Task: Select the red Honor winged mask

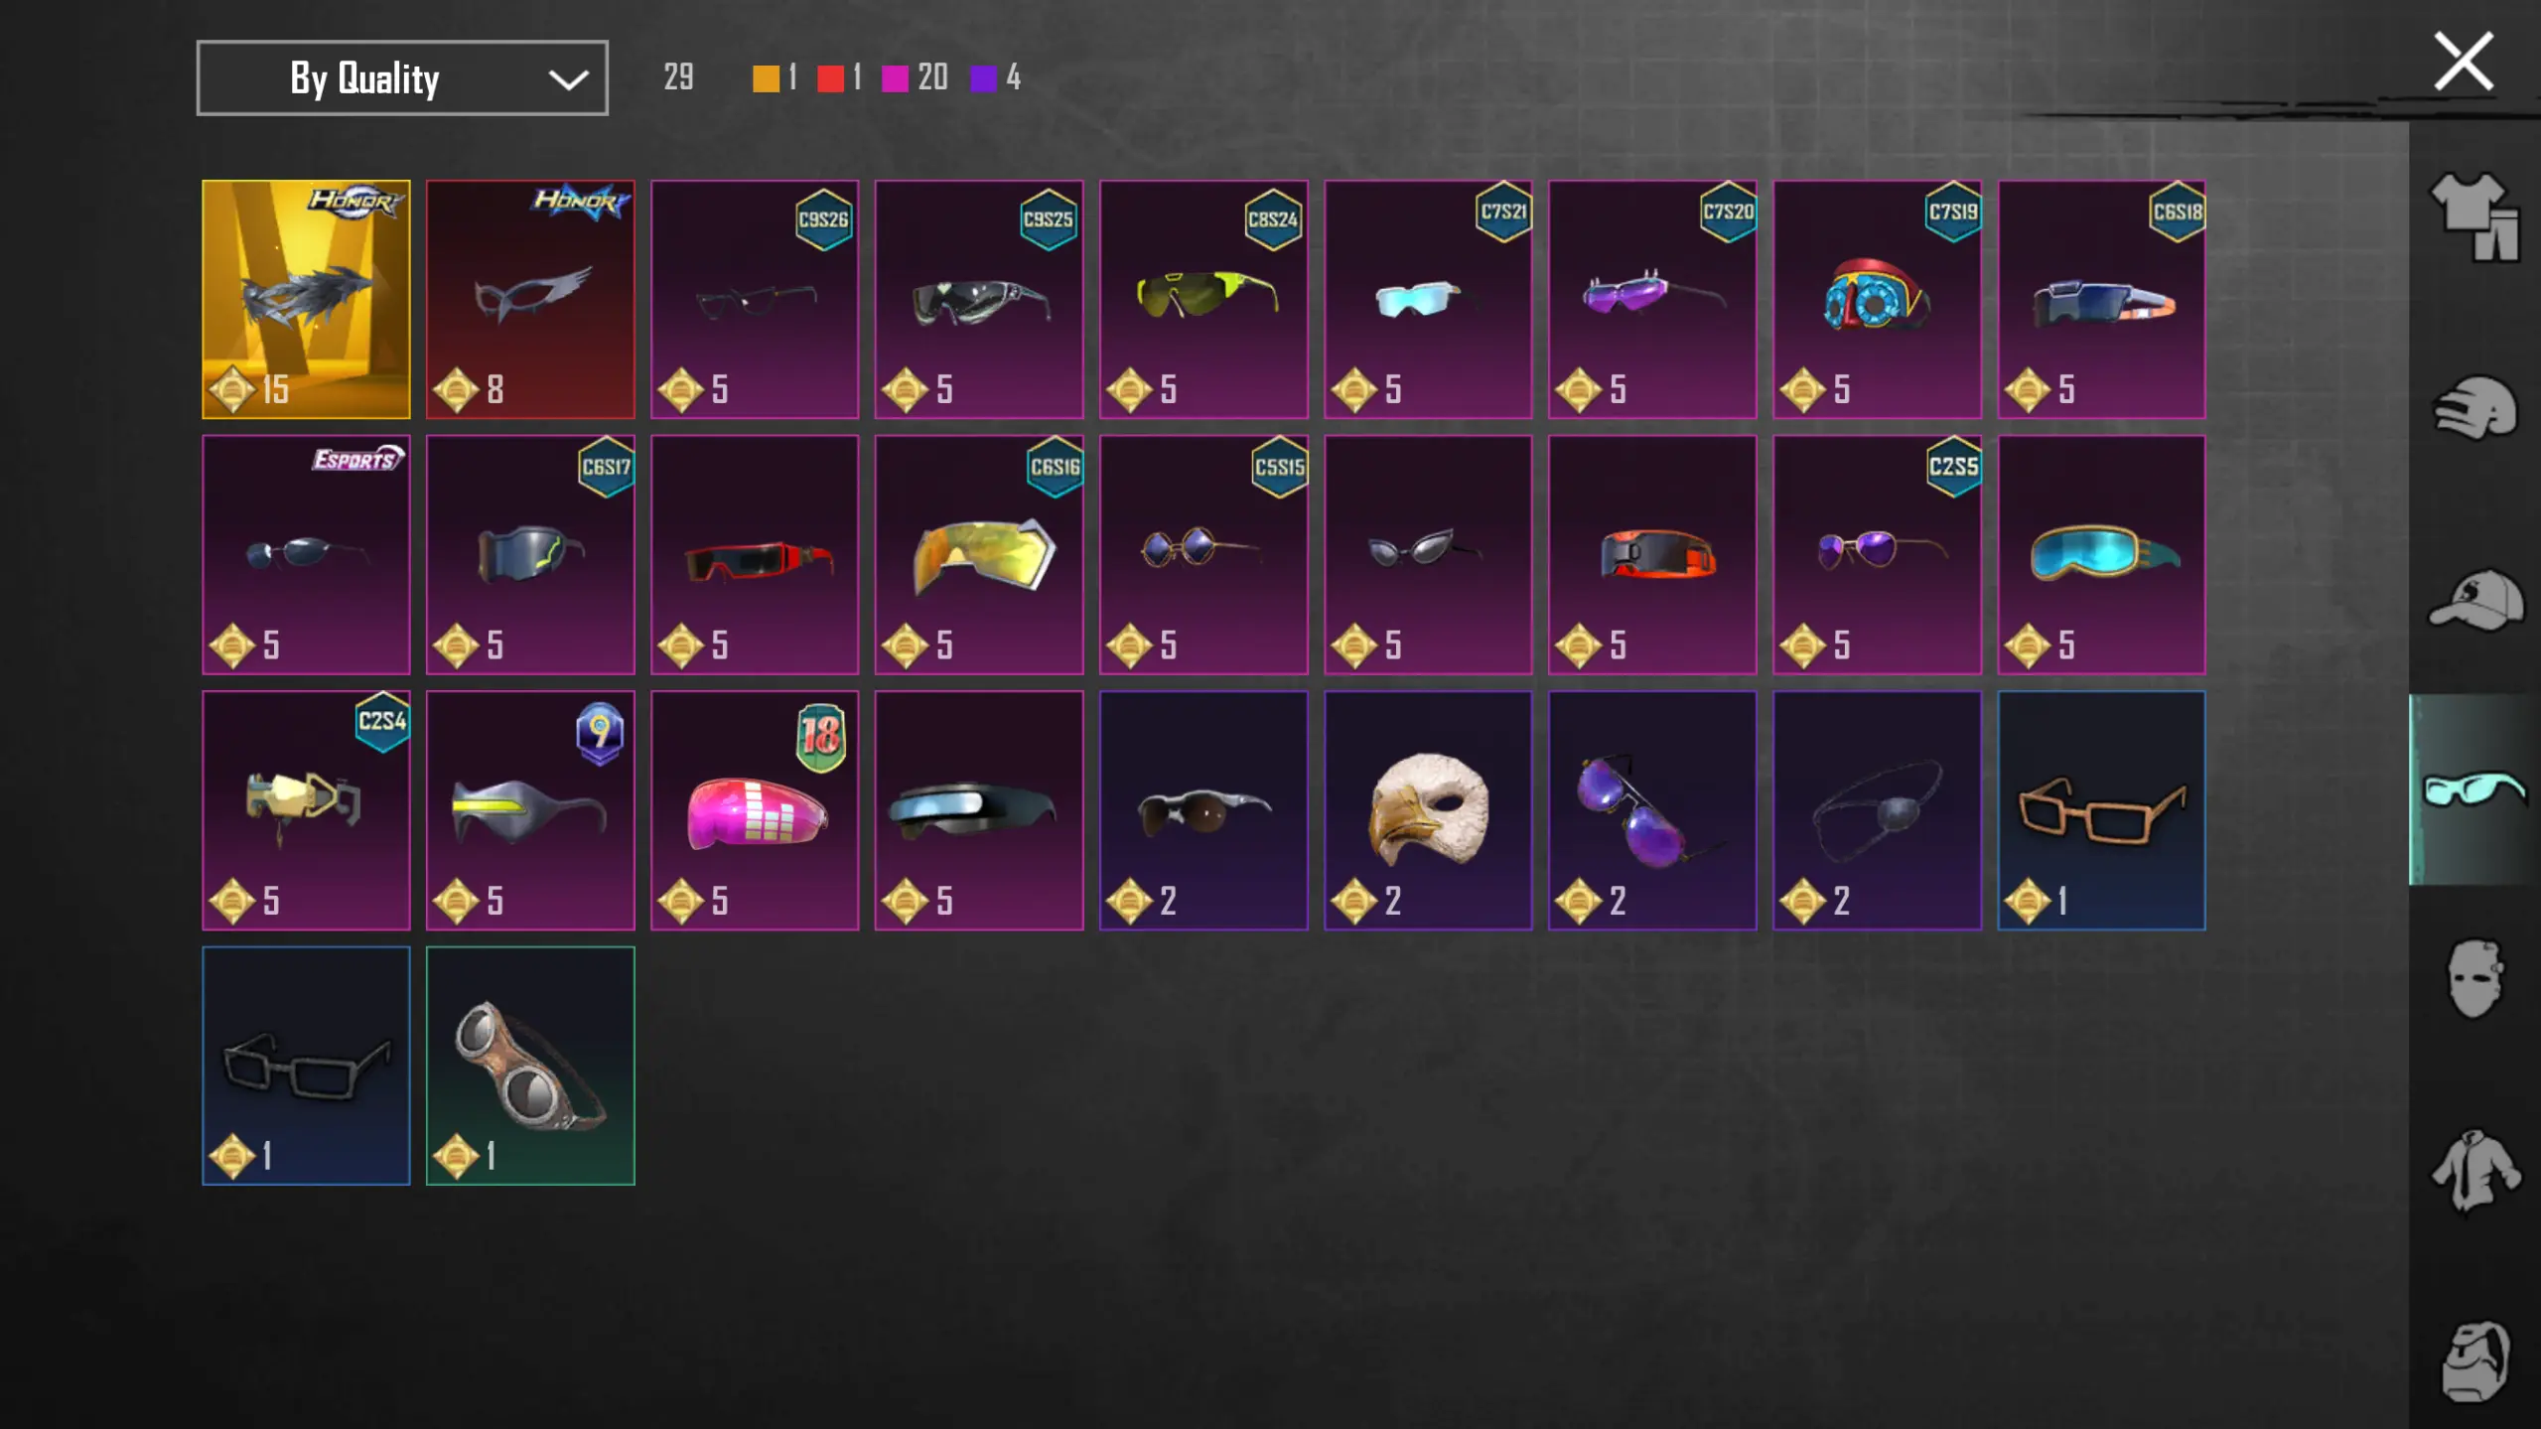Action: (x=530, y=299)
